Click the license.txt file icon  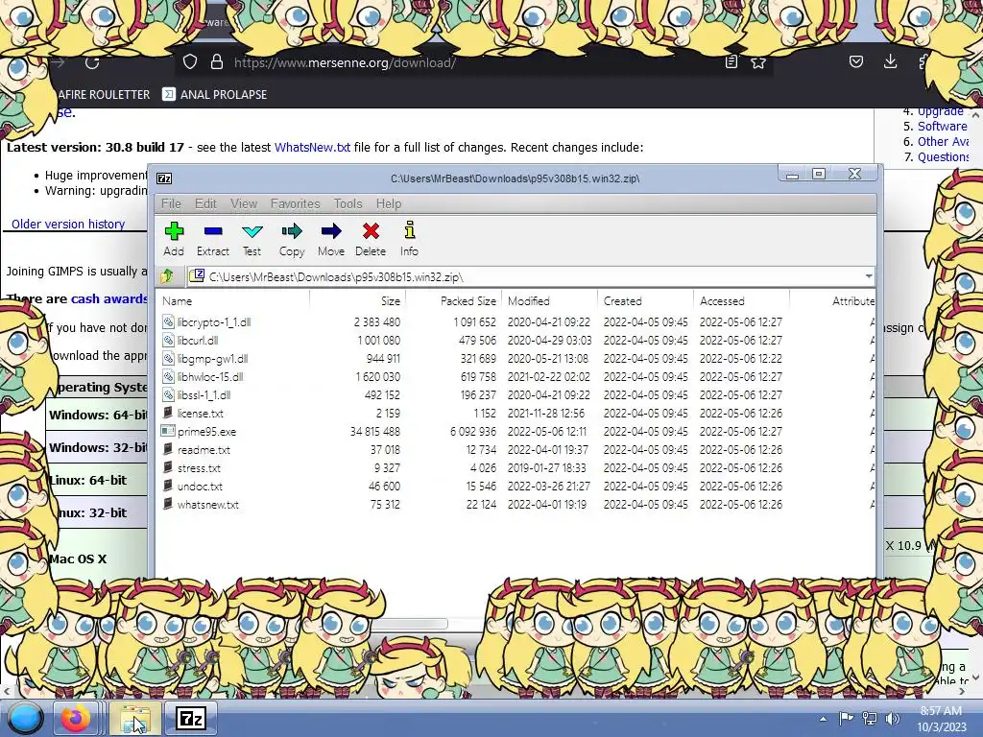167,413
